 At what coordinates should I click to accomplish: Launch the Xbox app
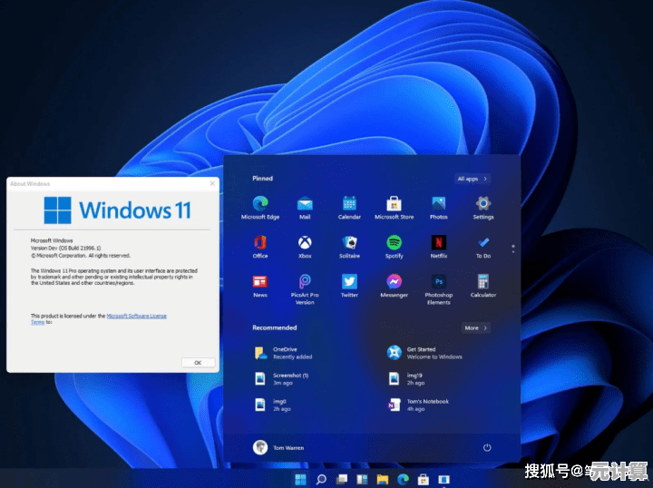(305, 244)
